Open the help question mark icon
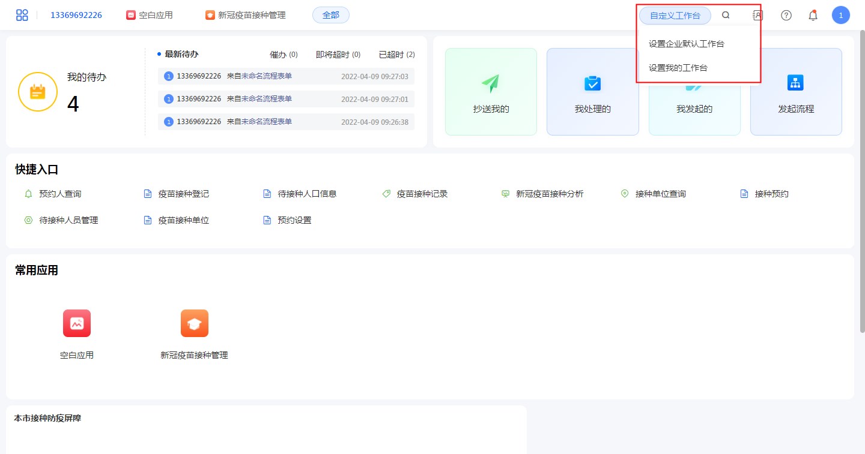 (786, 16)
